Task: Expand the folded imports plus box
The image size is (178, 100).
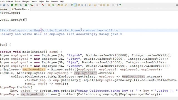Action: 26,20
